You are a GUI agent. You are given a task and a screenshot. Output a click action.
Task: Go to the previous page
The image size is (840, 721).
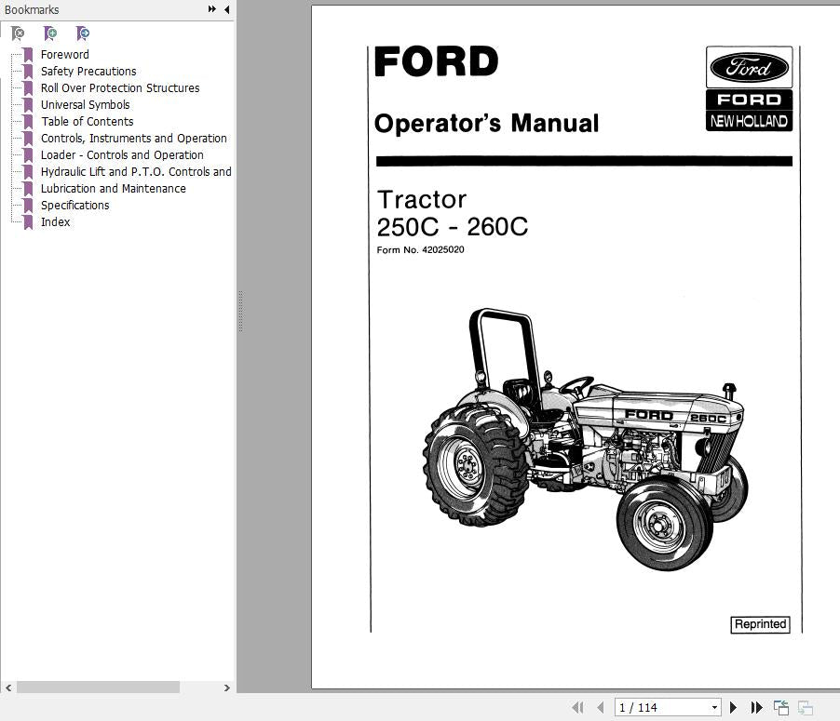(600, 708)
